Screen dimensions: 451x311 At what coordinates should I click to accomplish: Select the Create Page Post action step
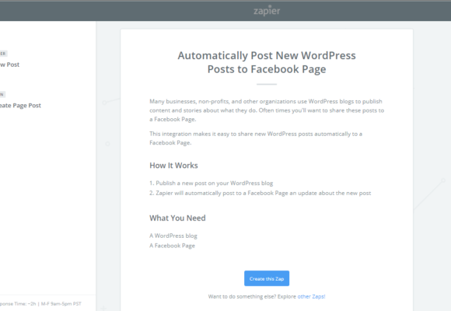click(20, 106)
